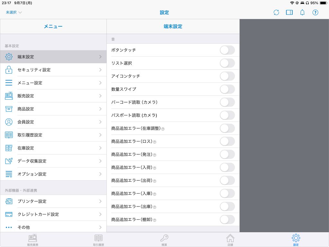Click the セキュリティ設定 lock icon
This screenshot has width=329, height=247.
[x=9, y=70]
